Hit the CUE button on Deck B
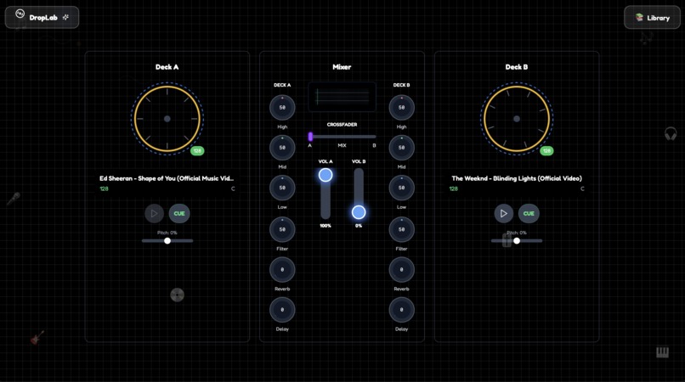Viewport: 685px width, 382px height. pyautogui.click(x=529, y=213)
